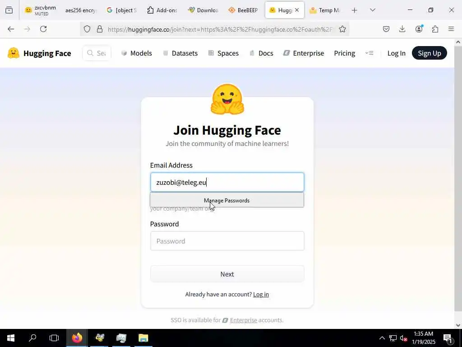Open the Enterprise accounts link
Image resolution: width=462 pixels, height=347 pixels.
[243, 320]
